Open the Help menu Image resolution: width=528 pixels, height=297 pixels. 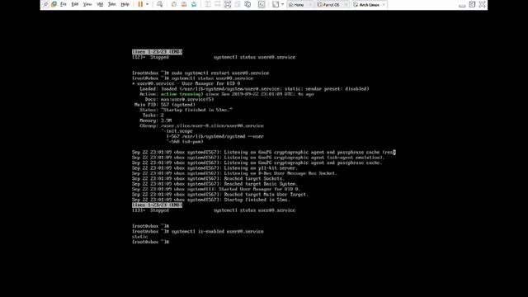[x=125, y=4]
